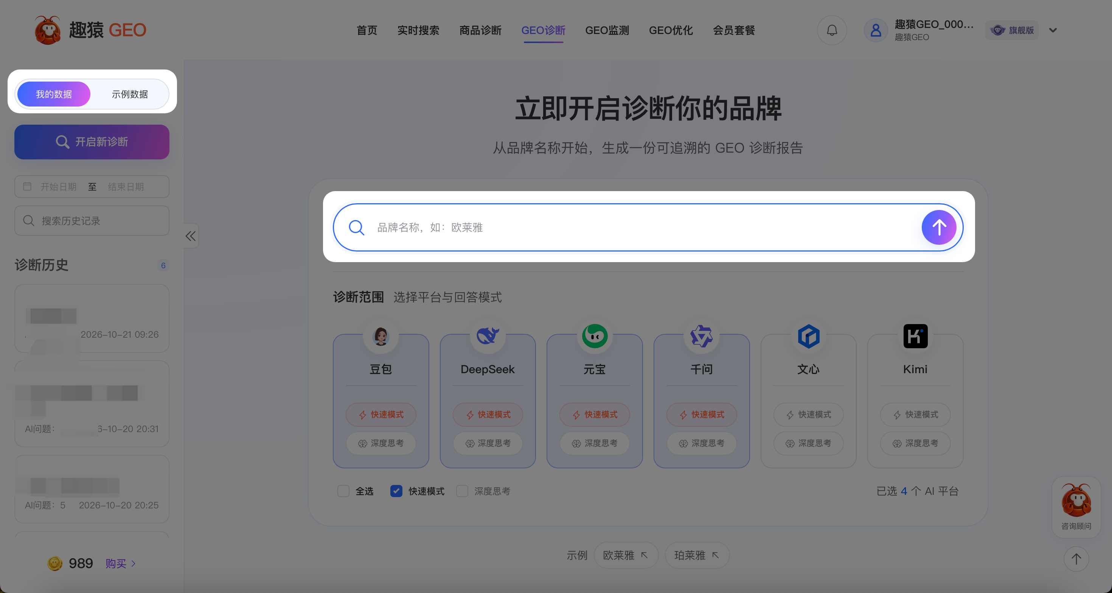Screen dimensions: 1112x593
Task: Click the 趣猿 GEO mascot logo
Action: [x=48, y=30]
